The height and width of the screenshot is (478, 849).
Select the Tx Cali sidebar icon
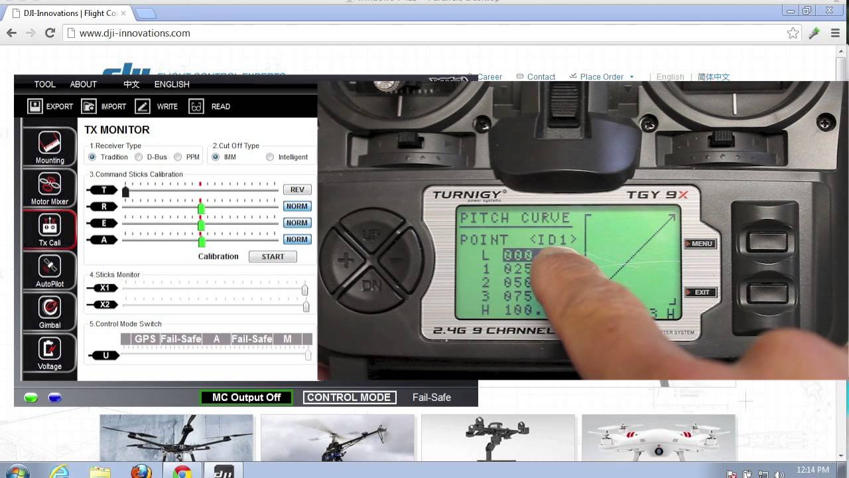click(x=50, y=230)
